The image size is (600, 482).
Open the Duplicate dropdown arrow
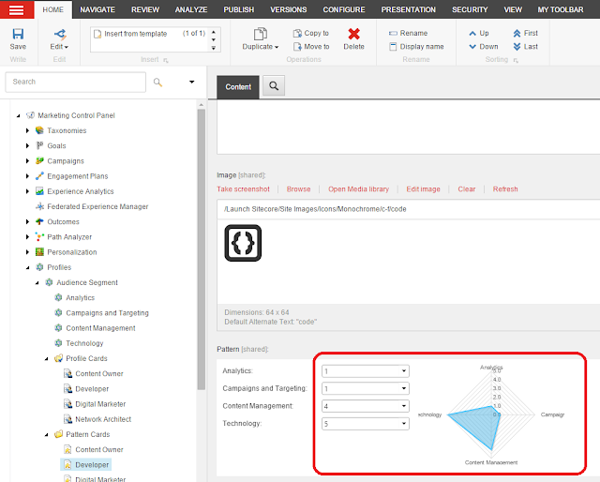tap(277, 47)
